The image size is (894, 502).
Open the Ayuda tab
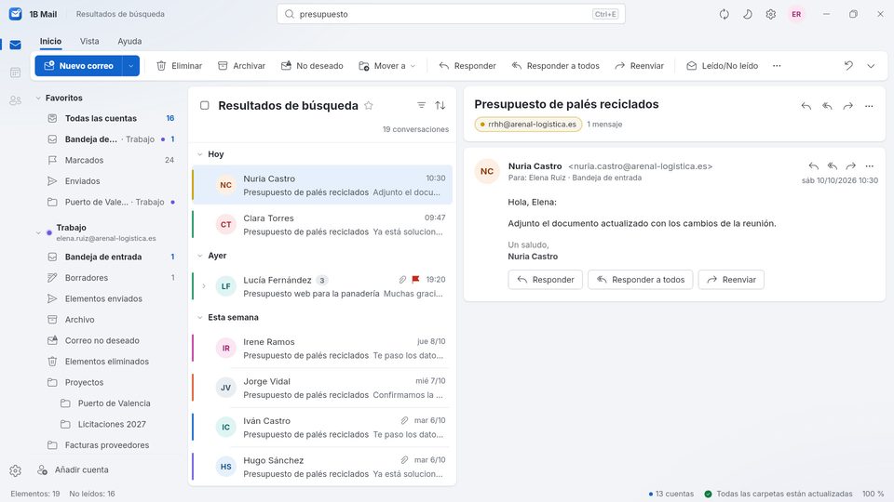click(x=129, y=41)
